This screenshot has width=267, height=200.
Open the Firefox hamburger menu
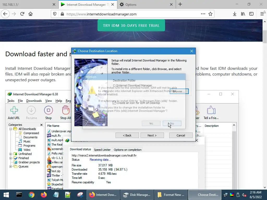tap(262, 14)
